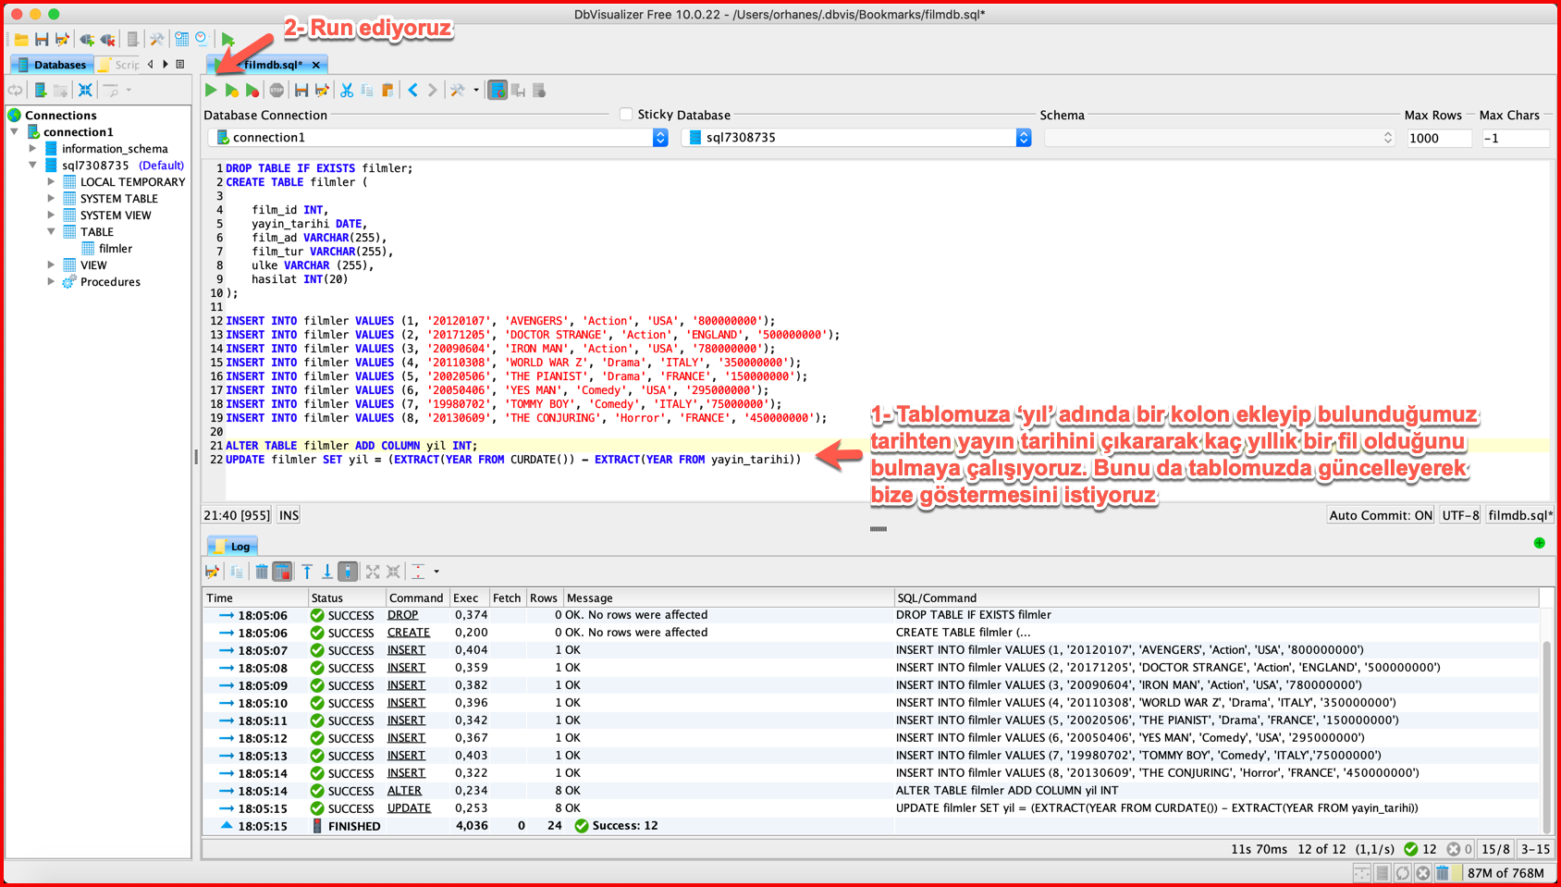The height and width of the screenshot is (887, 1561).
Task: Click the Execute Current statement icon
Action: coord(231,91)
